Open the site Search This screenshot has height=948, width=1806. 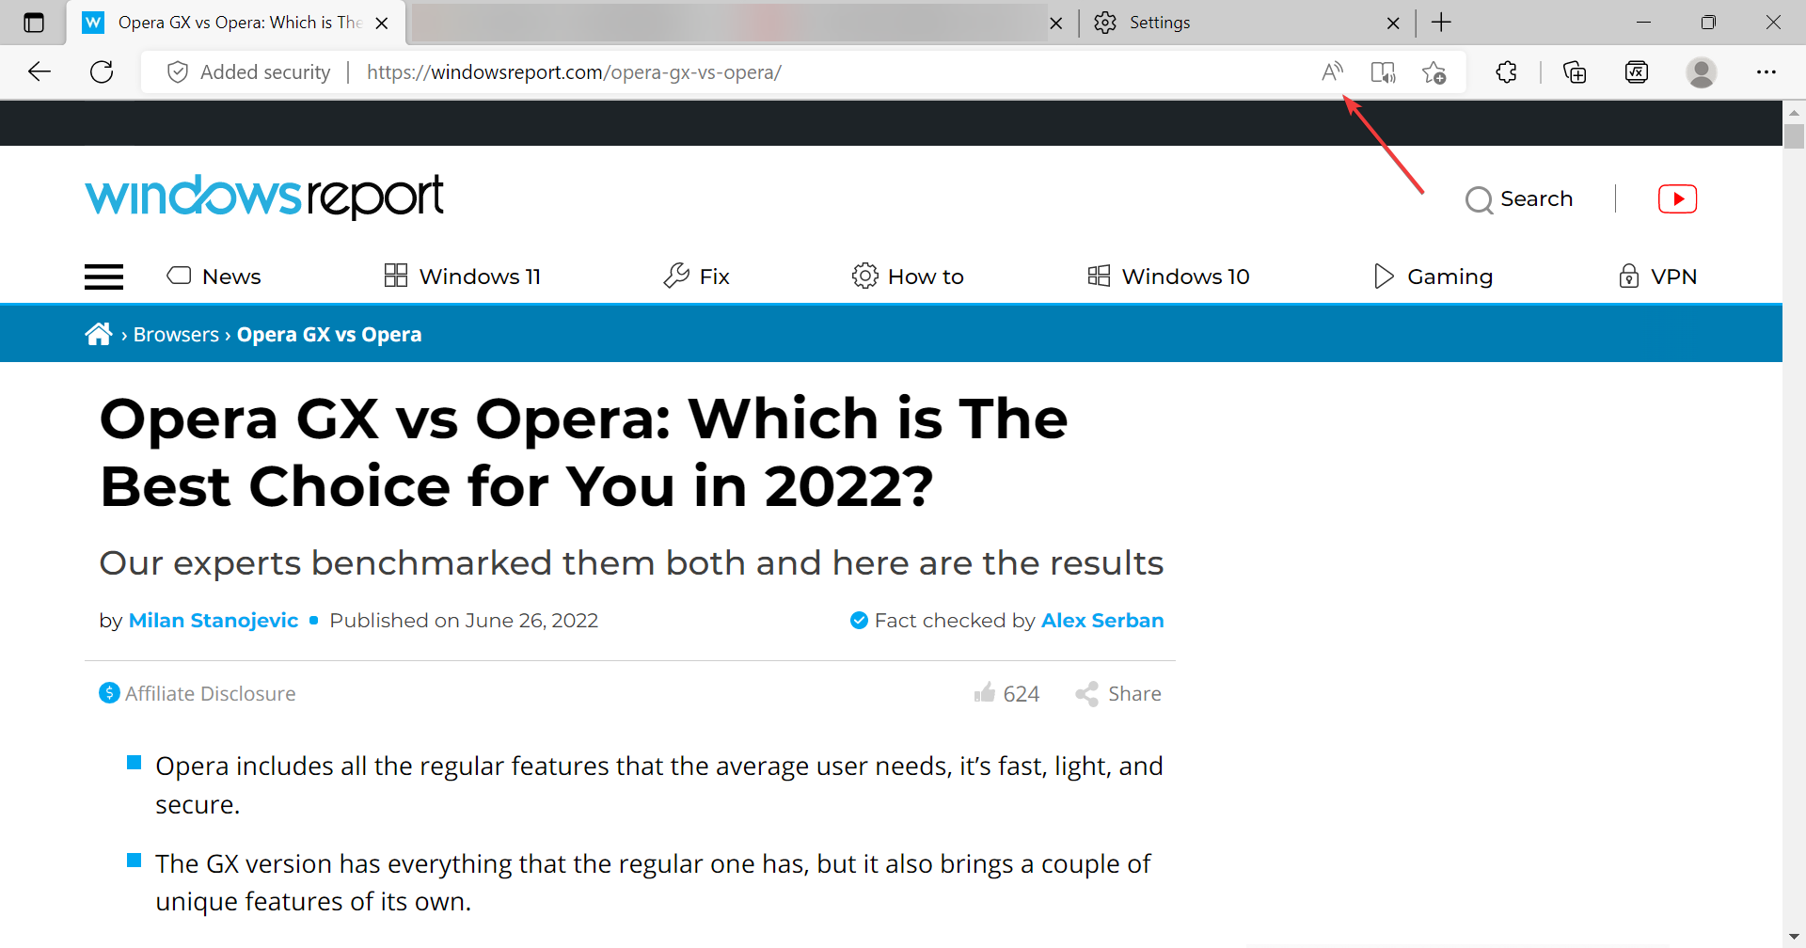(x=1519, y=199)
